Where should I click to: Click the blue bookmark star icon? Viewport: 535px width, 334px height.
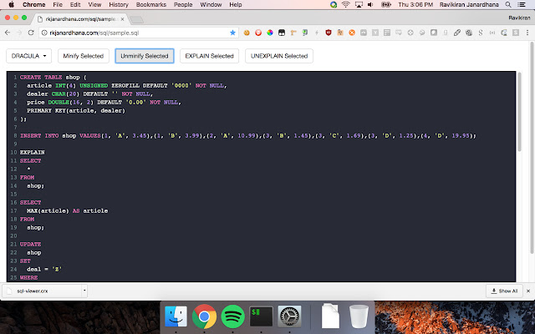pos(232,33)
